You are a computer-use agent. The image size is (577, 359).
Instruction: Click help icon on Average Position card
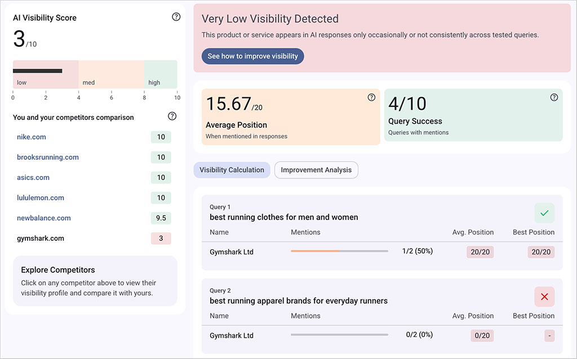pyautogui.click(x=372, y=97)
